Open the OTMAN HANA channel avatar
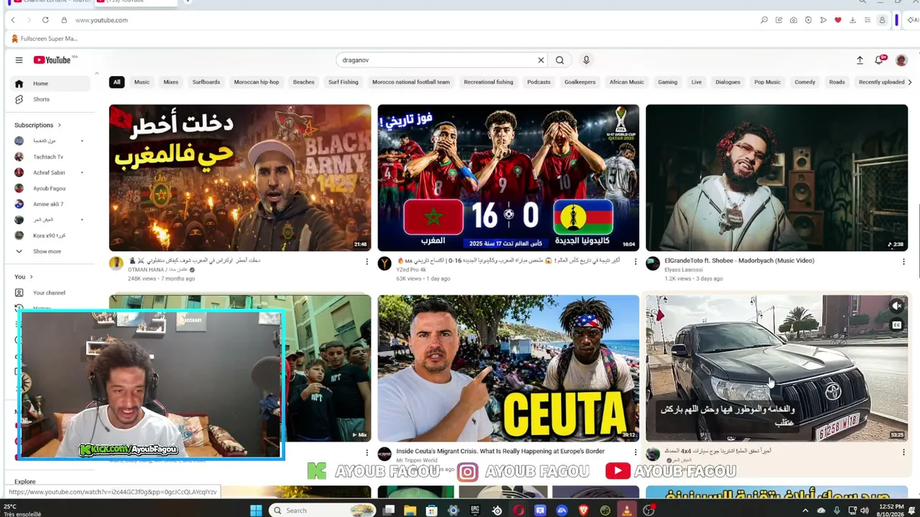 (x=116, y=264)
